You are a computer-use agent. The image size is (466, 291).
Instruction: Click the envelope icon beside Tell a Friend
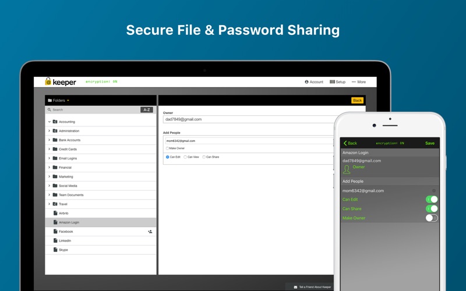click(295, 287)
